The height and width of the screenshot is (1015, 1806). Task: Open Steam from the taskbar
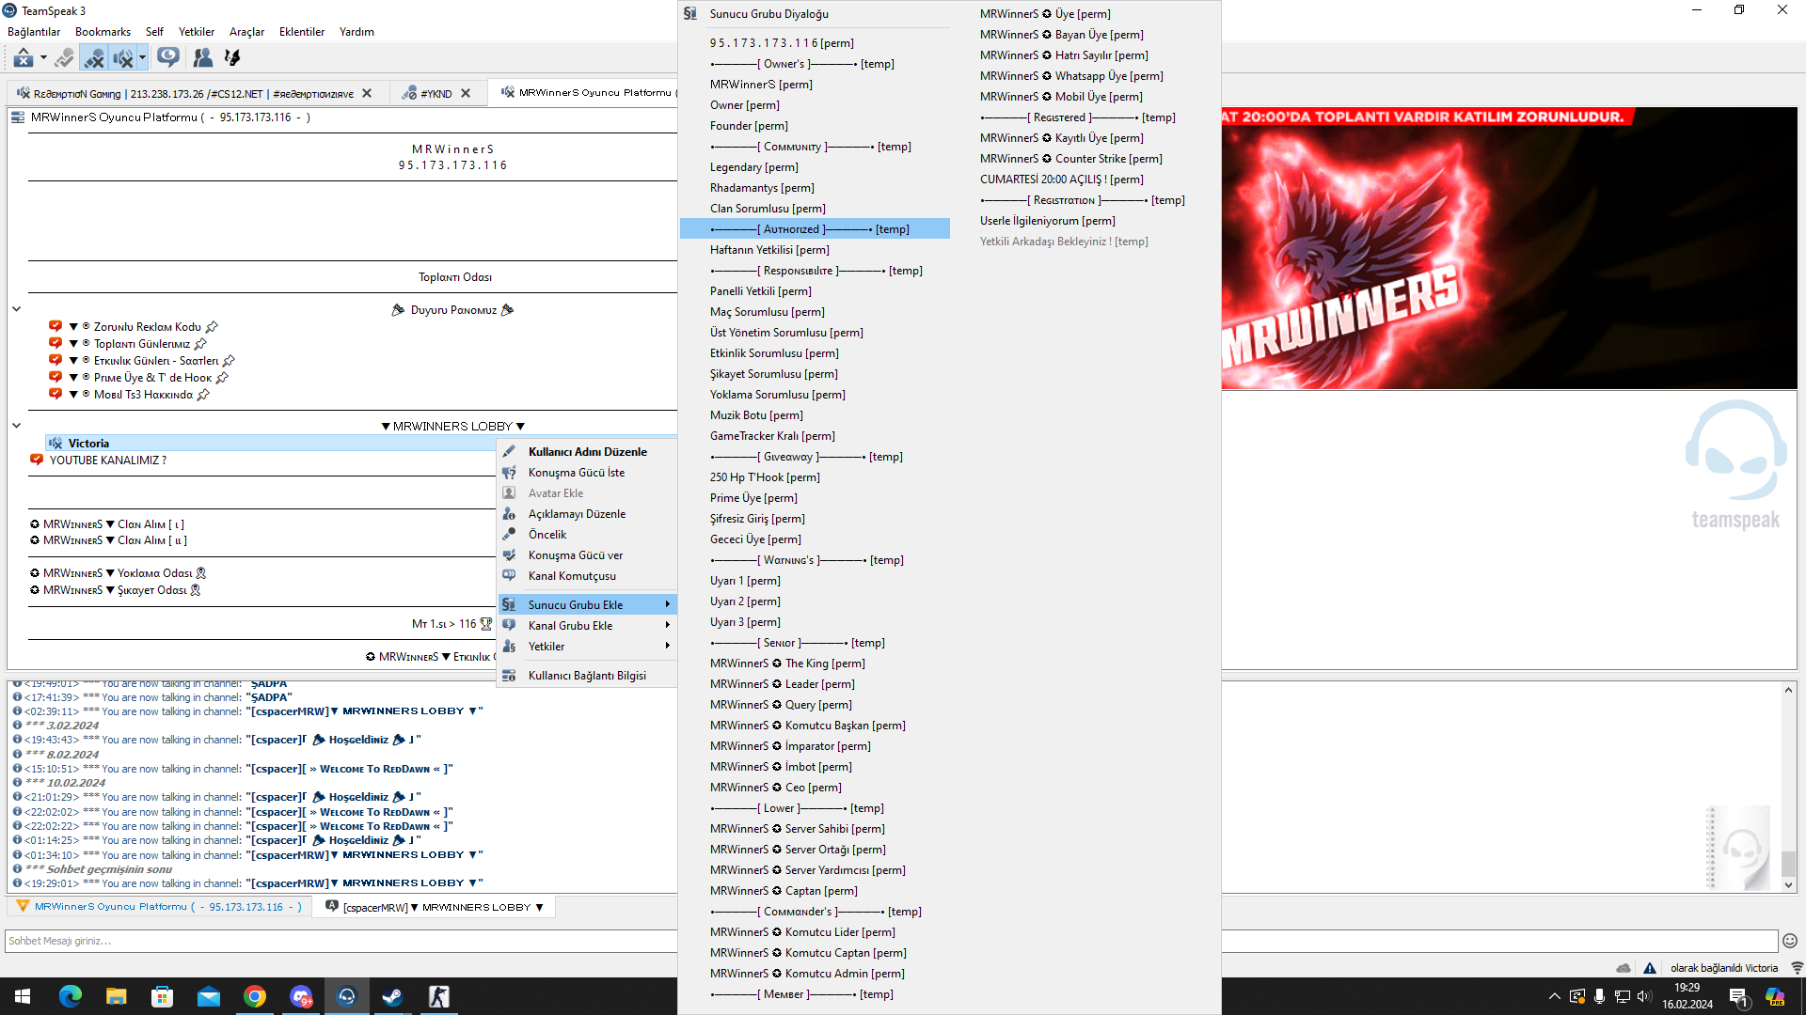392,996
